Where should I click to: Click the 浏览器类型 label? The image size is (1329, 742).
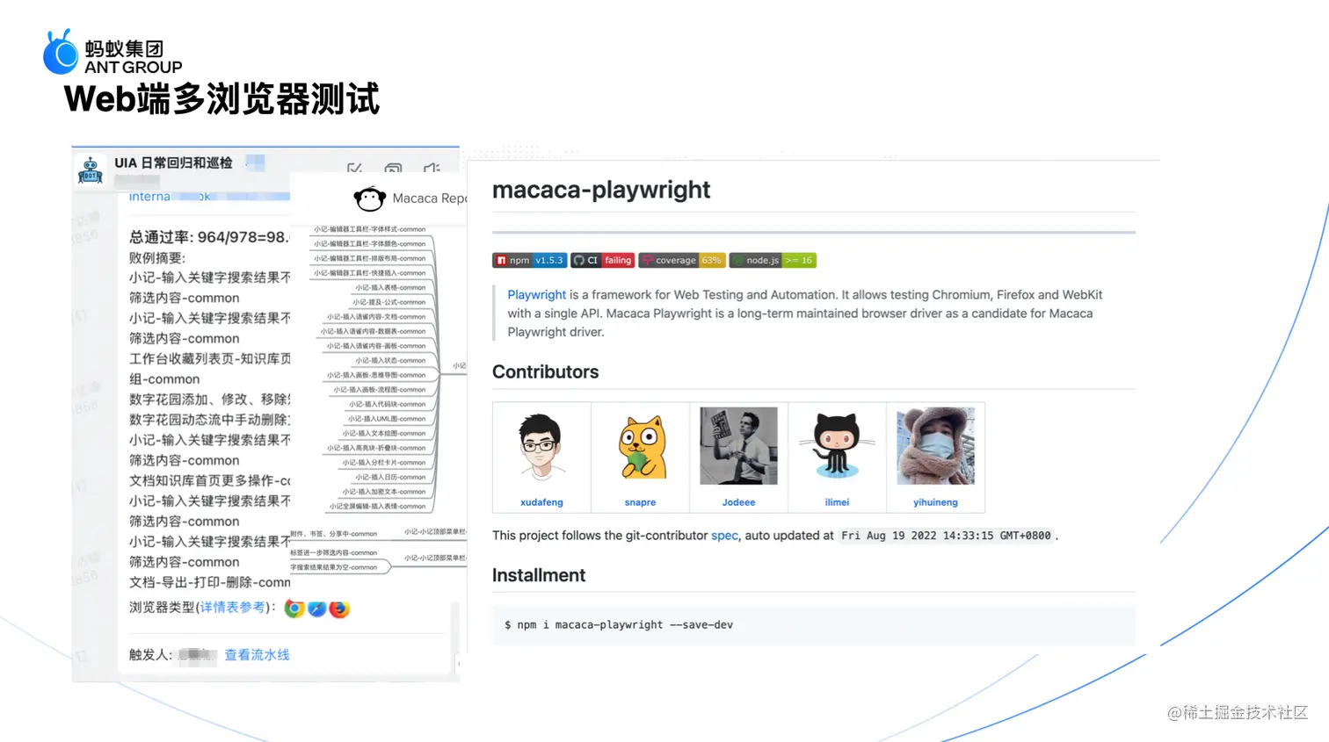pyautogui.click(x=202, y=608)
